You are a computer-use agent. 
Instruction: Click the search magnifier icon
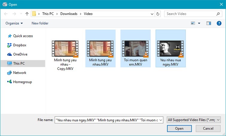click(x=218, y=14)
